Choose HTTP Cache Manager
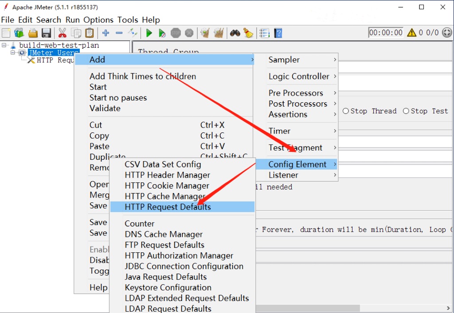 click(x=182, y=196)
